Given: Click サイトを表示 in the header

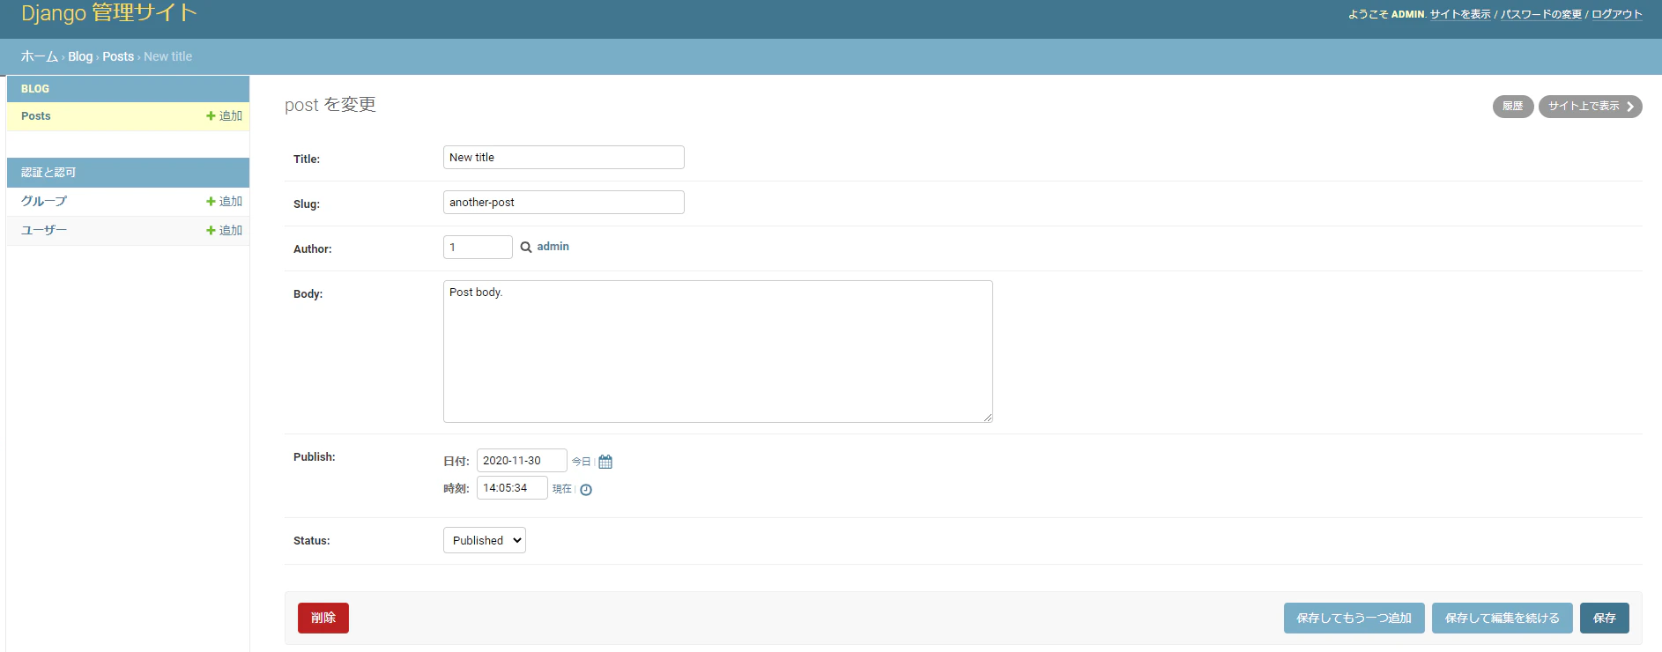Looking at the screenshot, I should coord(1460,14).
